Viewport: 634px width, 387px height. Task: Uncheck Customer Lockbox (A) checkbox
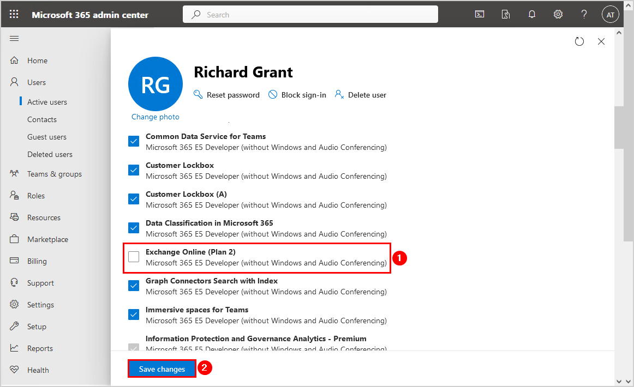(x=134, y=199)
